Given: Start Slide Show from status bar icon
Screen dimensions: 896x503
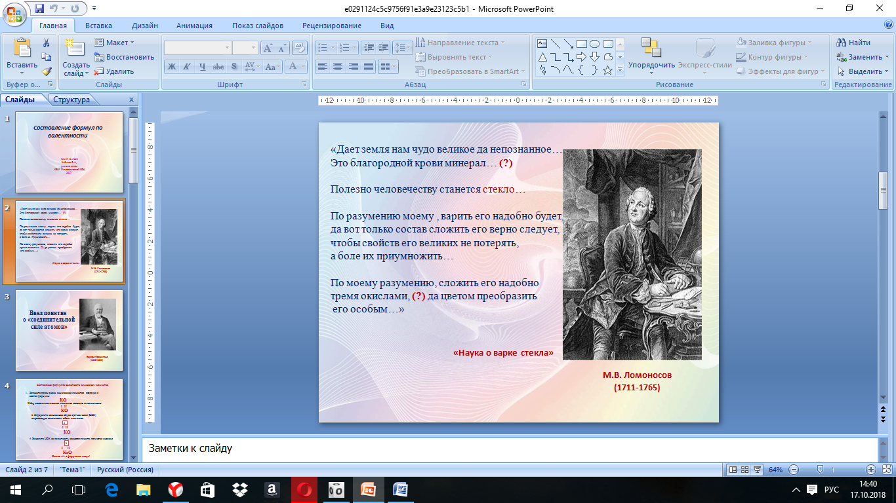Looking at the screenshot, I should (x=757, y=470).
